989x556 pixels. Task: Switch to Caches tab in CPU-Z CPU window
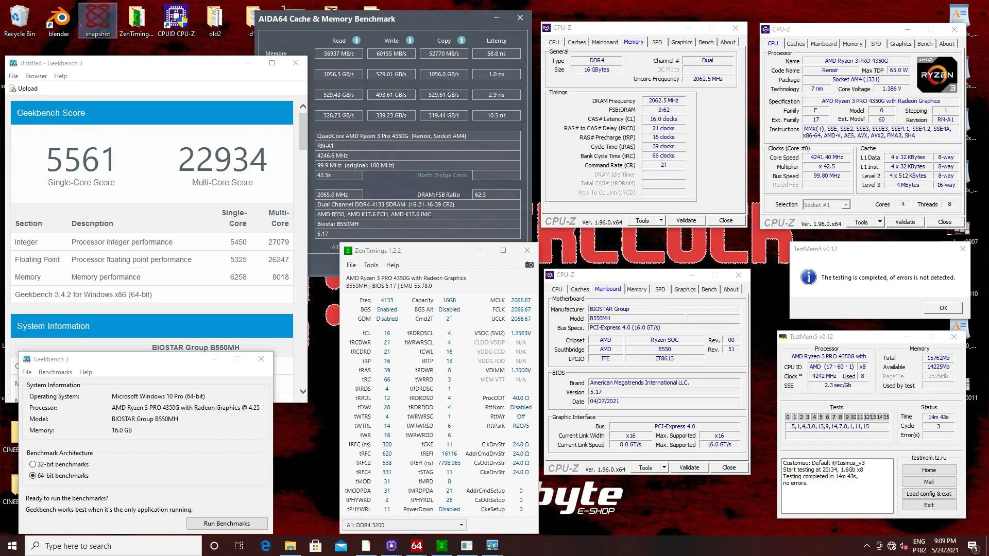pyautogui.click(x=795, y=44)
